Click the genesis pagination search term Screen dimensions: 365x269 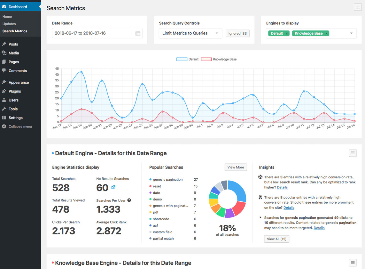pos(167,179)
